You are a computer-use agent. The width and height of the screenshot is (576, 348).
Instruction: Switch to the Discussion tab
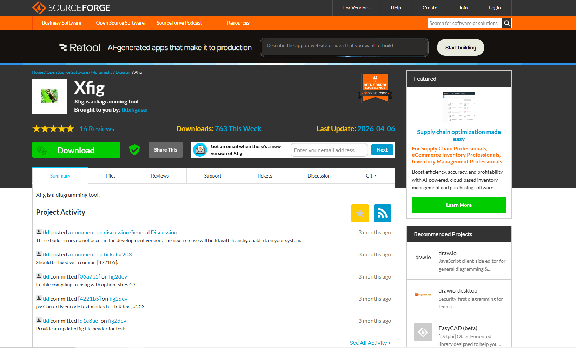319,176
